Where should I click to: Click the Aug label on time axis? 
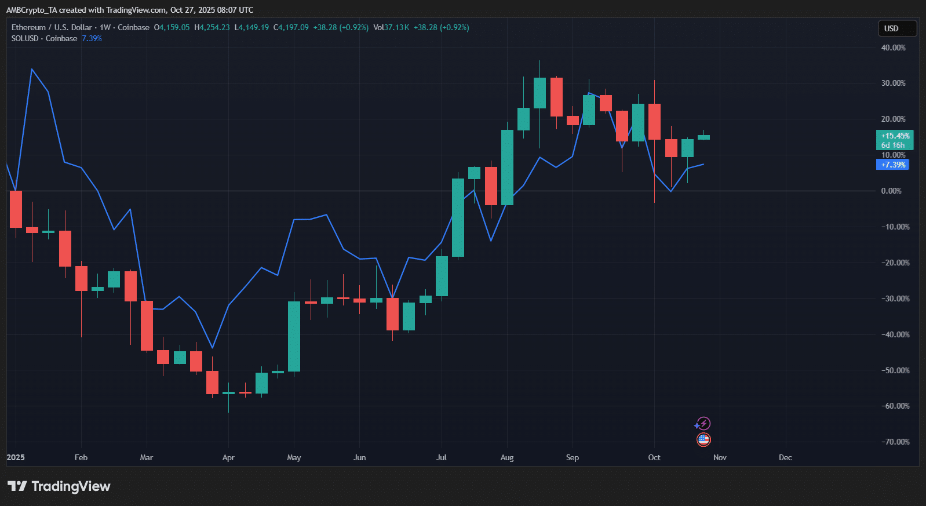click(x=506, y=457)
